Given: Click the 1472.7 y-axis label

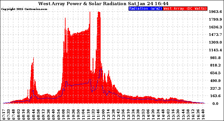Looking at the screenshot, I should [x=216, y=35].
